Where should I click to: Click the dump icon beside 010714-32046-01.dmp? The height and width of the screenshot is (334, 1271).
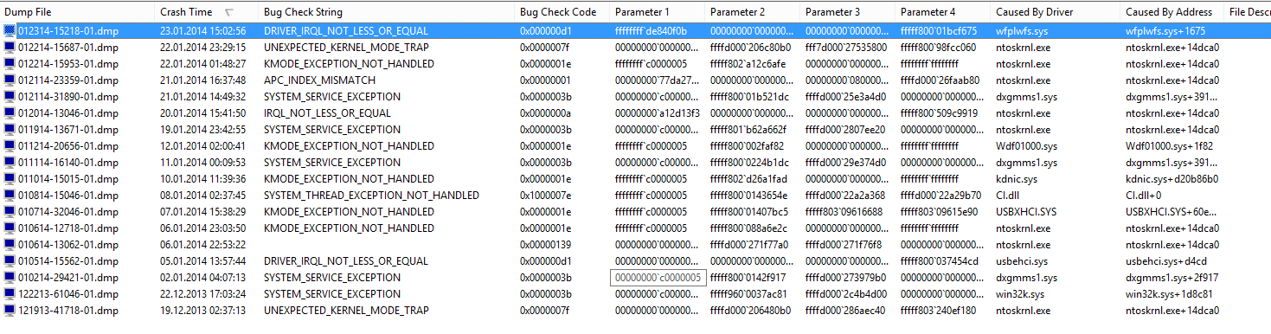coord(10,211)
